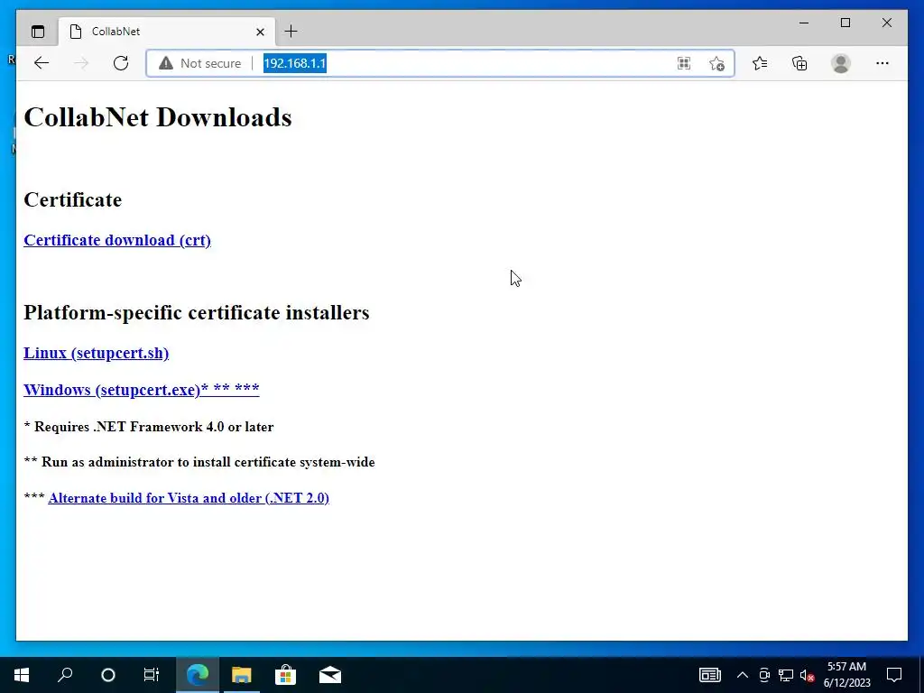This screenshot has height=693, width=924.
Task: Open network status tray icon
Action: pyautogui.click(x=786, y=675)
